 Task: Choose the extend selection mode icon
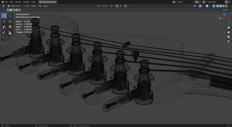pyautogui.click(x=11, y=10)
